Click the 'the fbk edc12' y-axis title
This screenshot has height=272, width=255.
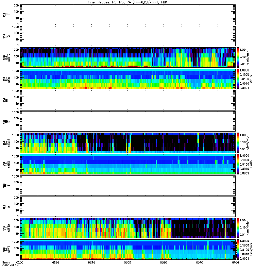(x=6, y=228)
